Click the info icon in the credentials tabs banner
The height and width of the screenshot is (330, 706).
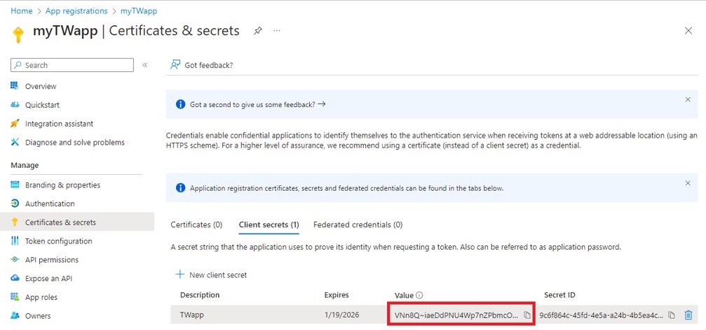tap(181, 188)
